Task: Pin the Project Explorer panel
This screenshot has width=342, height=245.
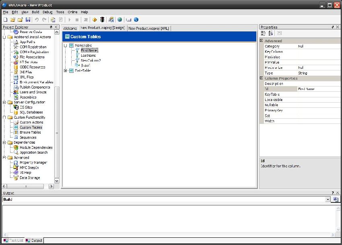Action: [51, 27]
